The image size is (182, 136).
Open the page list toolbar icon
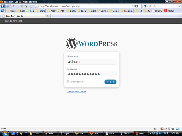pos(31,6)
